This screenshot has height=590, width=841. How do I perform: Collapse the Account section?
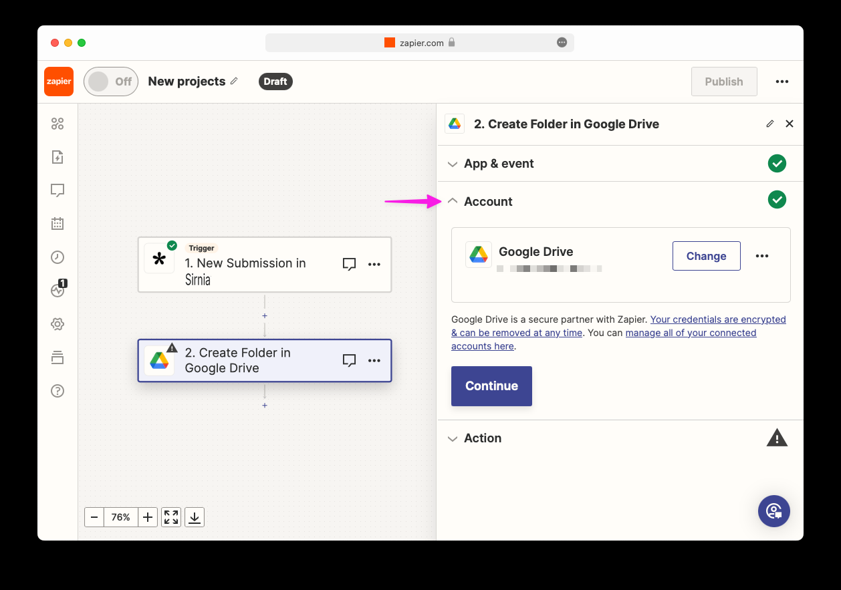[x=620, y=201]
